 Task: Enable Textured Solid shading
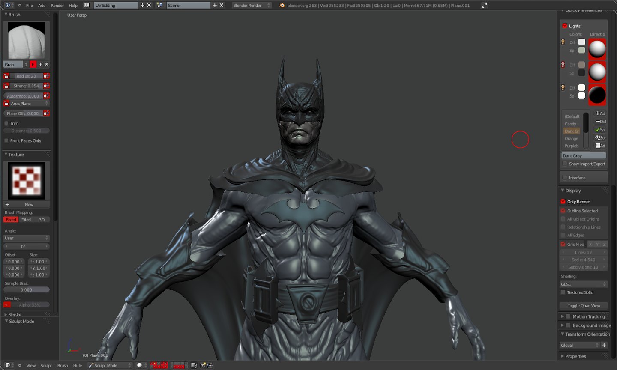tap(563, 292)
